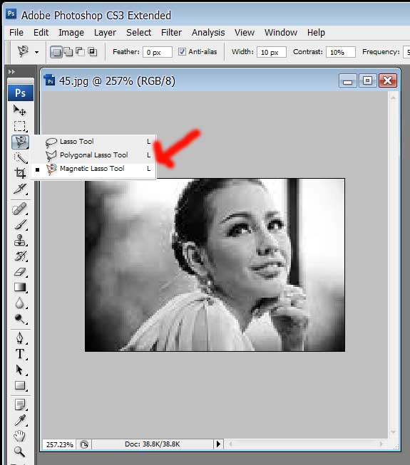Viewport: 410px width, 465px height.
Task: Select the Magic Wand tool
Action: click(x=20, y=158)
